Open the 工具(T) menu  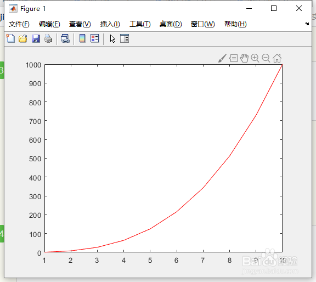[x=140, y=24]
